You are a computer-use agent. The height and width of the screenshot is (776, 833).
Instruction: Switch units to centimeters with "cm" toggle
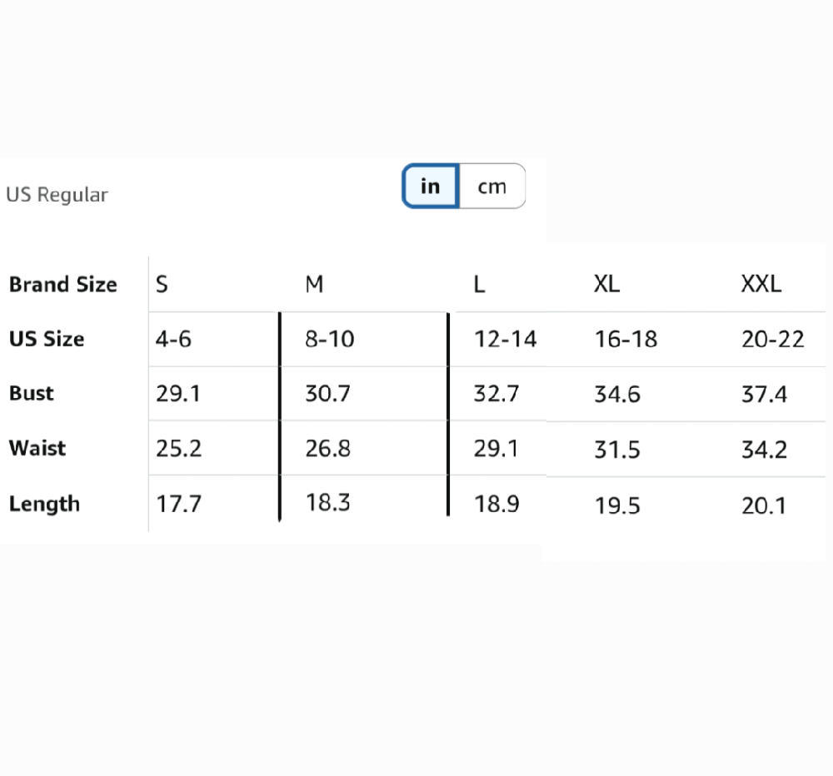[x=492, y=186]
